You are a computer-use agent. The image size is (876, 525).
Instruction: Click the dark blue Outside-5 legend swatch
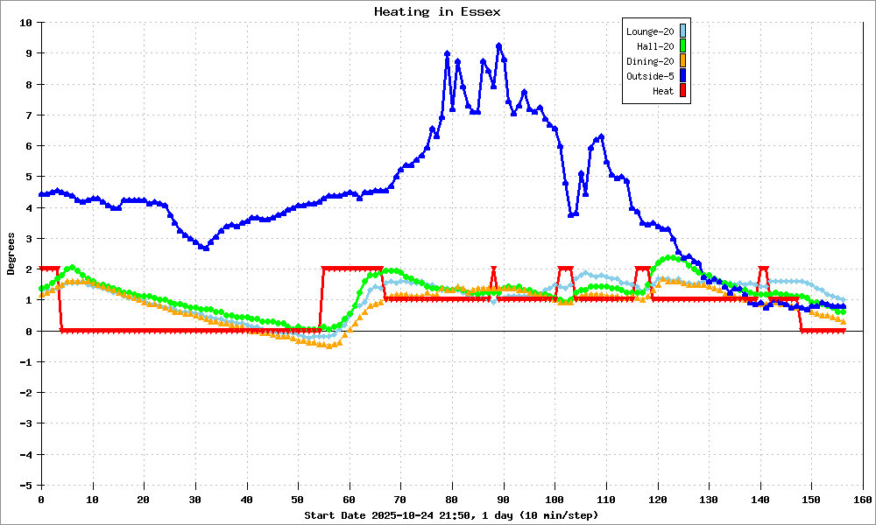(x=682, y=76)
